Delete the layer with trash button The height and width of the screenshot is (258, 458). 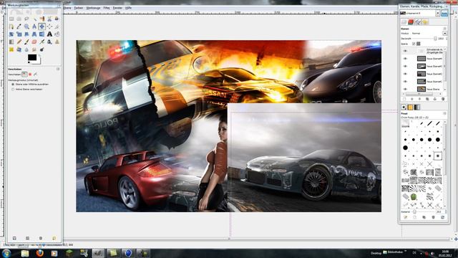click(x=443, y=99)
